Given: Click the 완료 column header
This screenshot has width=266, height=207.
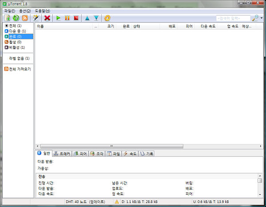Looking at the screenshot, I should tap(124, 27).
